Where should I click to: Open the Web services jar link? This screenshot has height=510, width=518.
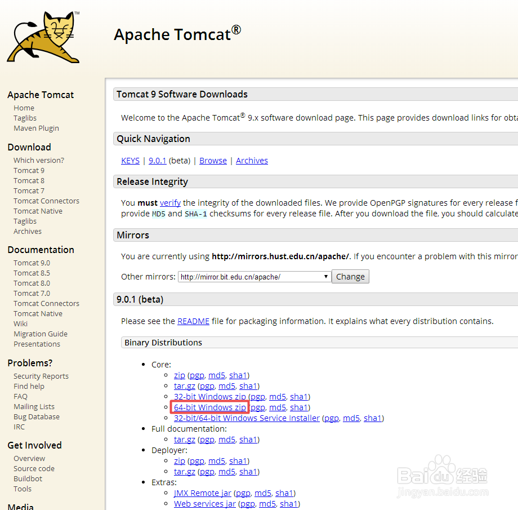click(x=204, y=503)
